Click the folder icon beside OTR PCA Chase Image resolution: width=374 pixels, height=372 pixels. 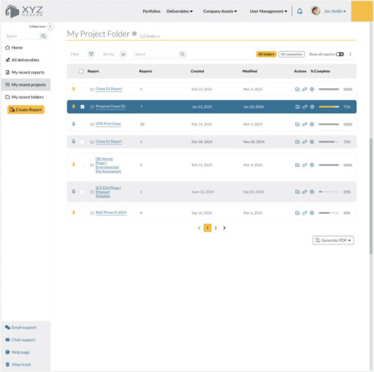click(92, 125)
